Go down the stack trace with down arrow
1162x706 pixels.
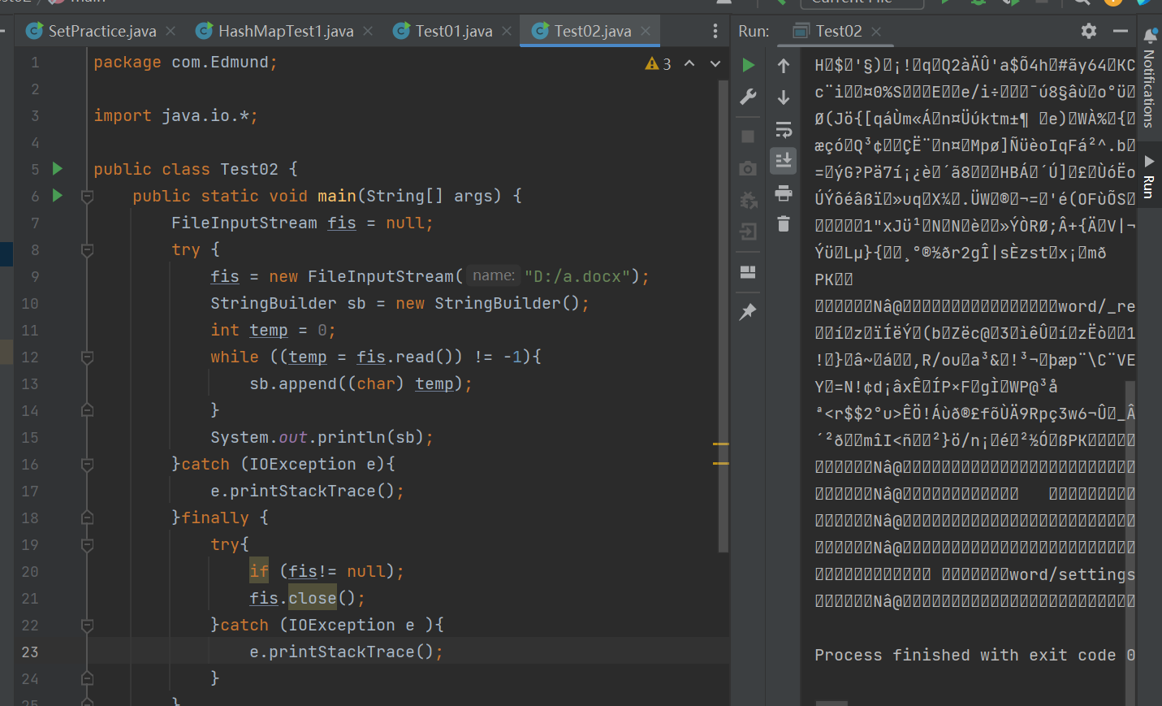784,97
